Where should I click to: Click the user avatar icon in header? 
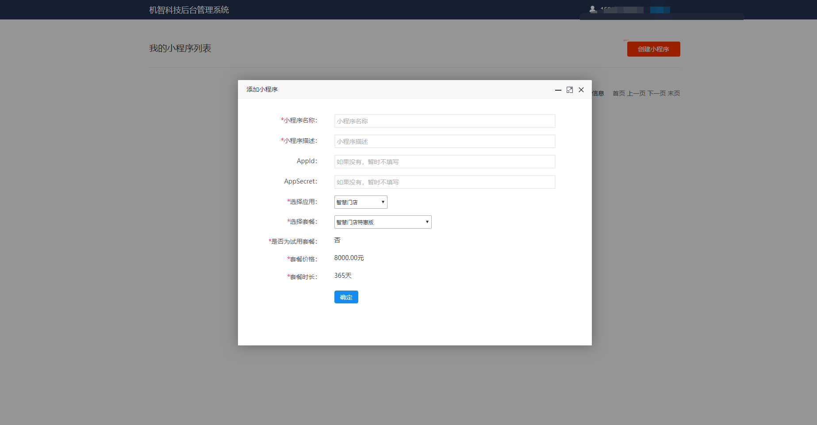[x=593, y=9]
